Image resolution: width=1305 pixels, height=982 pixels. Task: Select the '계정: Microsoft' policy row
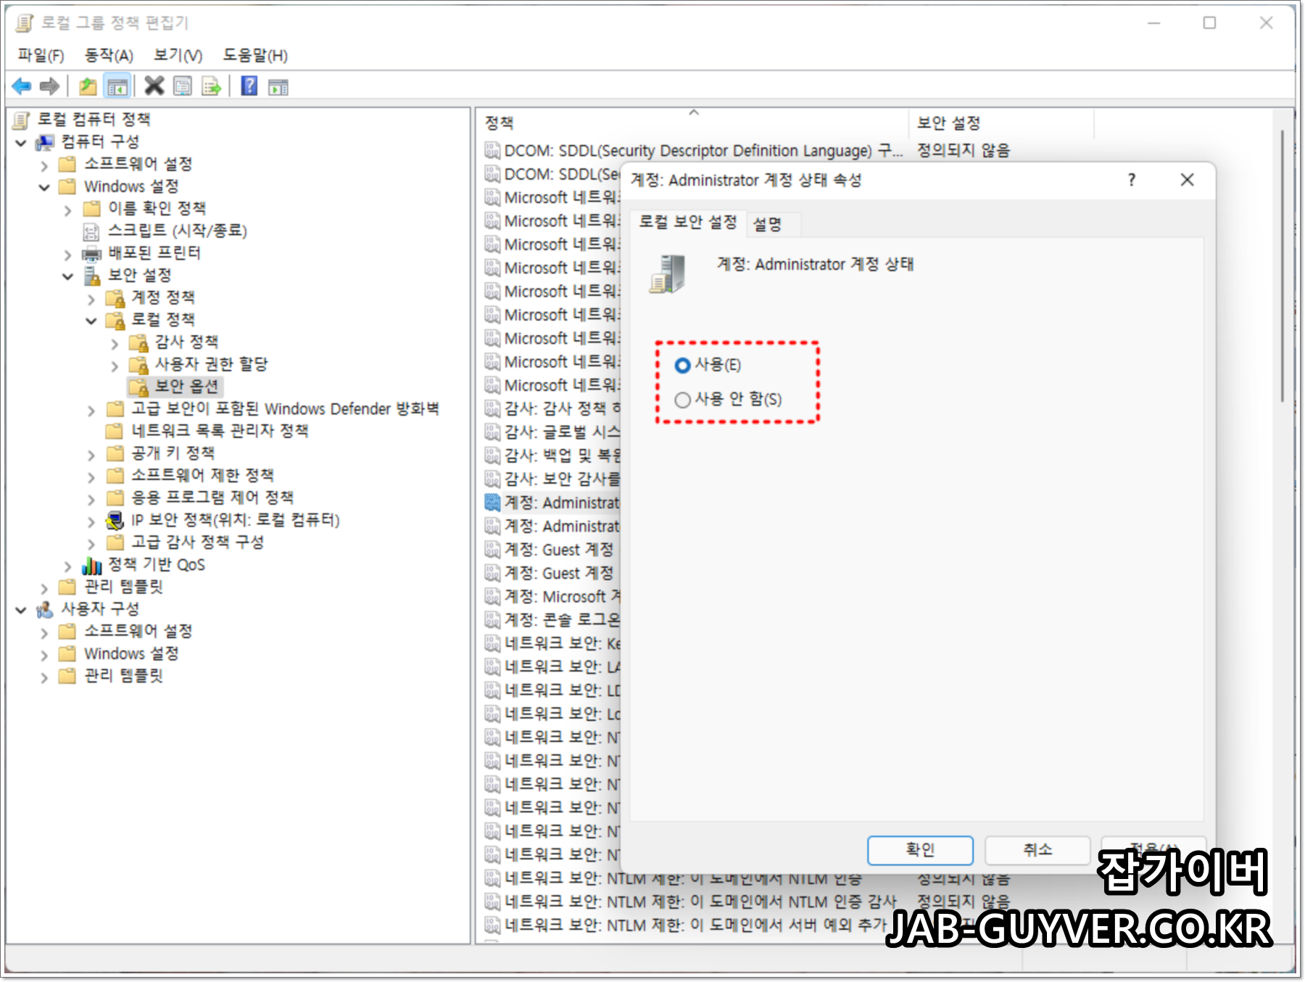tap(551, 597)
